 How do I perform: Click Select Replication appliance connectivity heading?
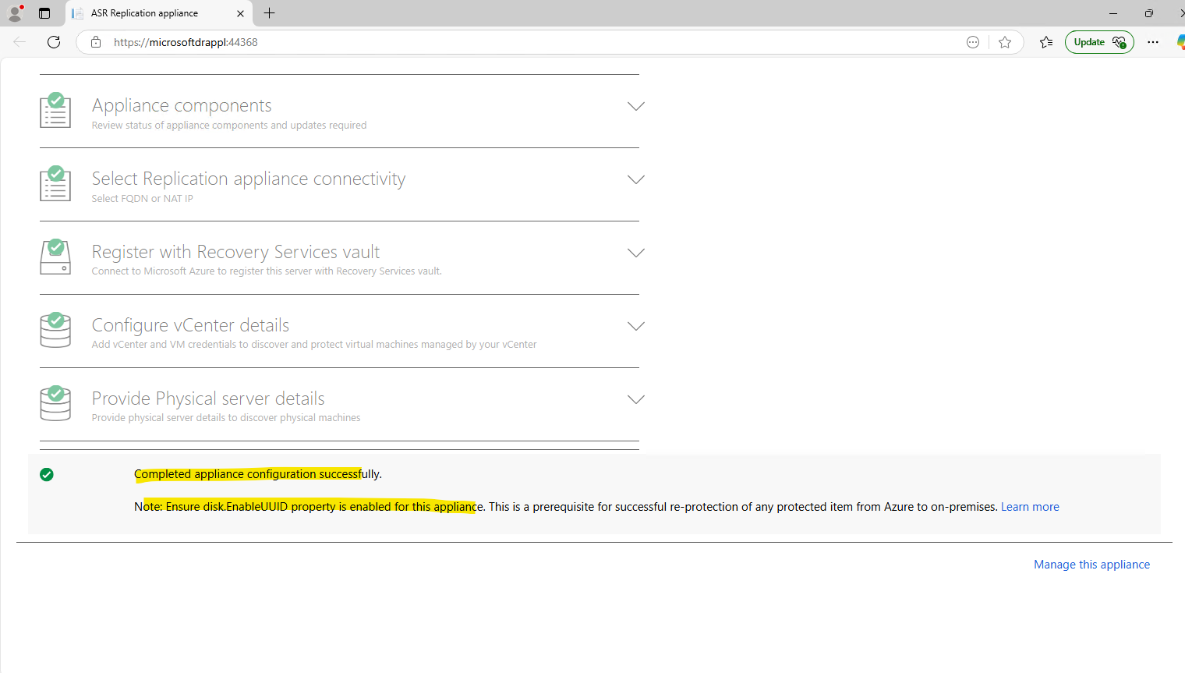coord(249,179)
